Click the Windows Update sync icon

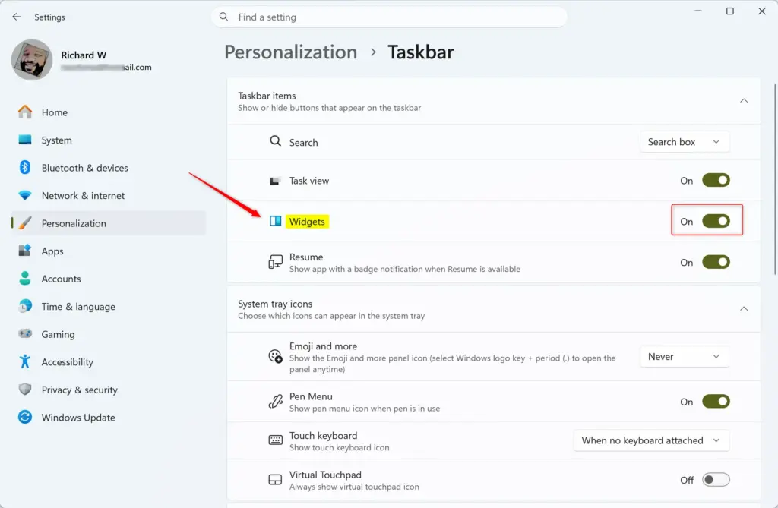(25, 417)
